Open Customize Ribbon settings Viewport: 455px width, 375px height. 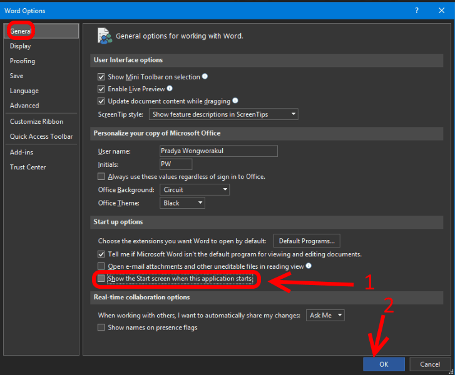(41, 121)
